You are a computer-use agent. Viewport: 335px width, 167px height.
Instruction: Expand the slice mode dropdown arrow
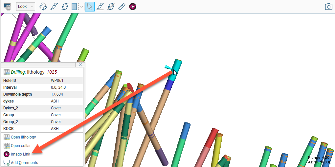click(81, 7)
